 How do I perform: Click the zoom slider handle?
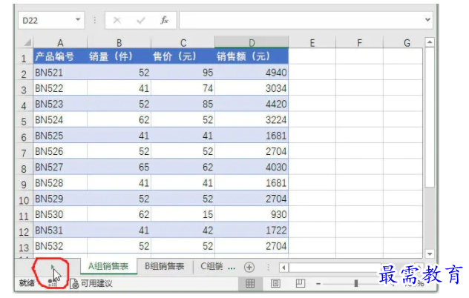point(356,283)
